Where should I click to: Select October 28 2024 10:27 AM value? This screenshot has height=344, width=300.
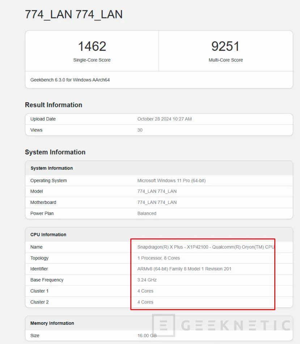pyautogui.click(x=165, y=119)
